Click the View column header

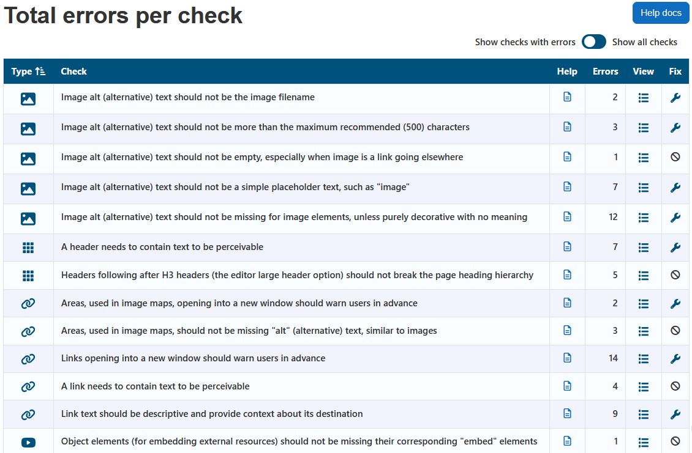click(643, 72)
